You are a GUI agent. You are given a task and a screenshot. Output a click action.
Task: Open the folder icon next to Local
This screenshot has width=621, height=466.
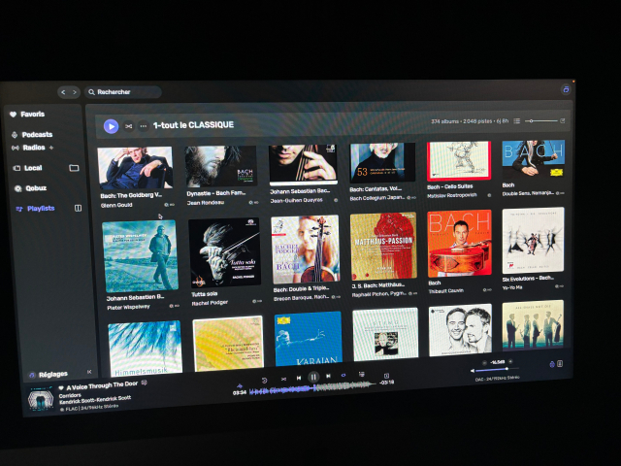pyautogui.click(x=74, y=168)
